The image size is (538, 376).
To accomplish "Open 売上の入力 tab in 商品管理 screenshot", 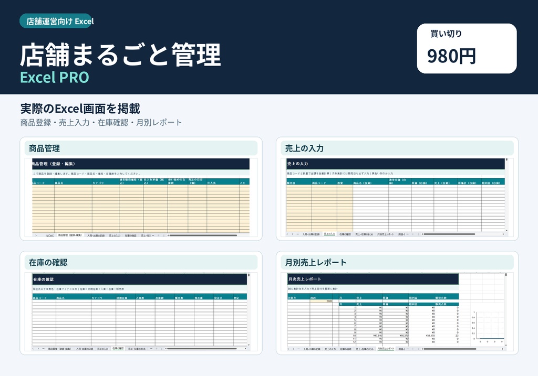I will point(115,235).
